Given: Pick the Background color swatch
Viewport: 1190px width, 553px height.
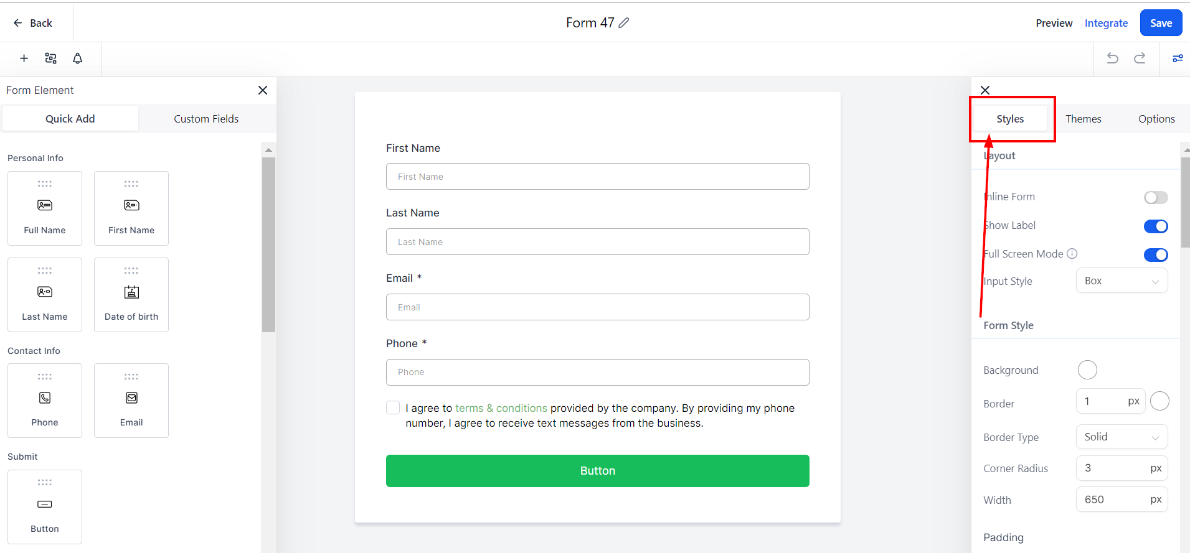Looking at the screenshot, I should [x=1087, y=370].
